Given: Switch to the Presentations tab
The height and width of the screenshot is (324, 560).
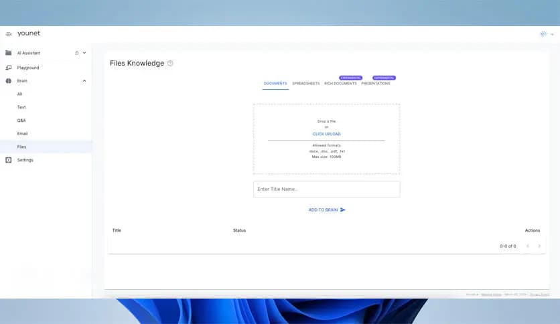Looking at the screenshot, I should (376, 84).
